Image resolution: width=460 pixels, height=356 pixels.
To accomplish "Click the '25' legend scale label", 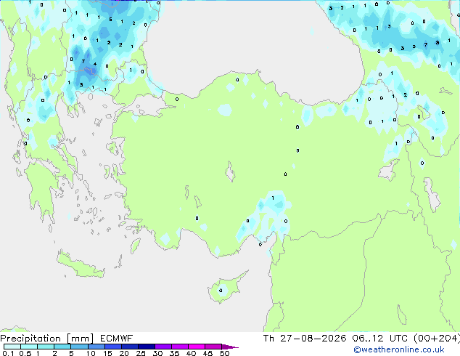I will pyautogui.click(x=141, y=353).
